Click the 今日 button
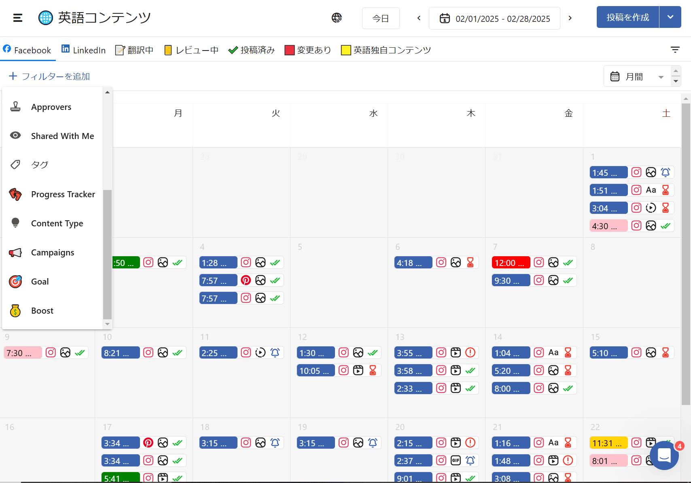The height and width of the screenshot is (483, 691). coord(381,18)
